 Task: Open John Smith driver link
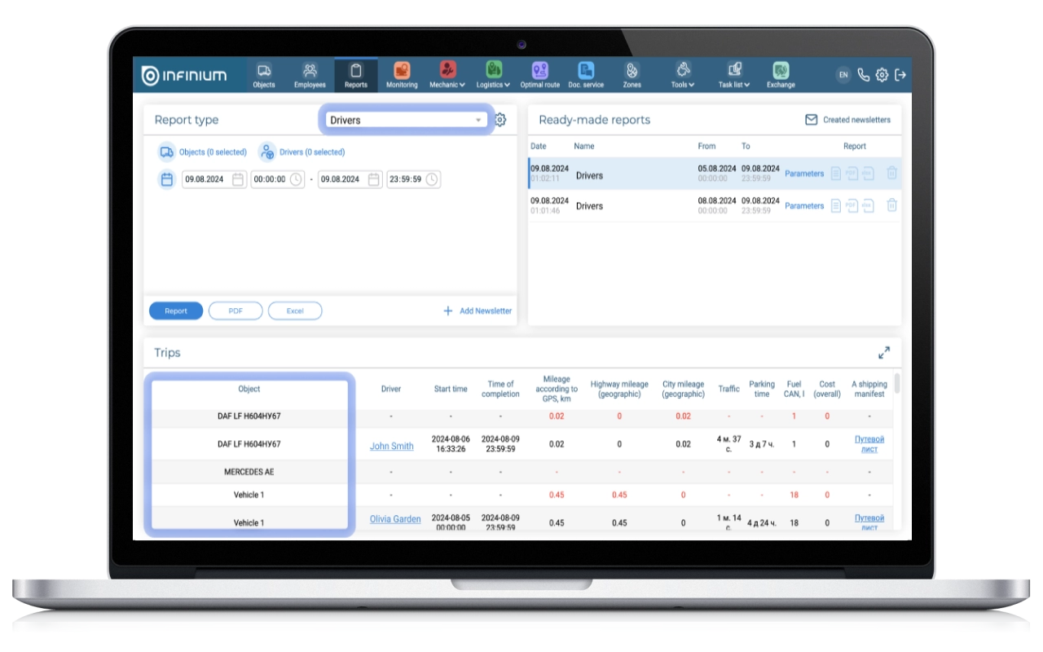point(391,446)
